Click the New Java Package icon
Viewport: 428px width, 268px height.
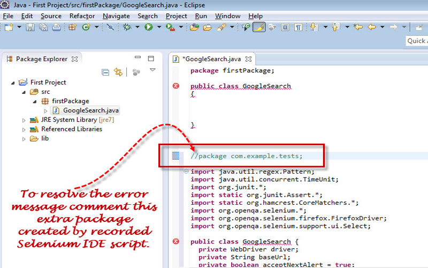[72, 27]
